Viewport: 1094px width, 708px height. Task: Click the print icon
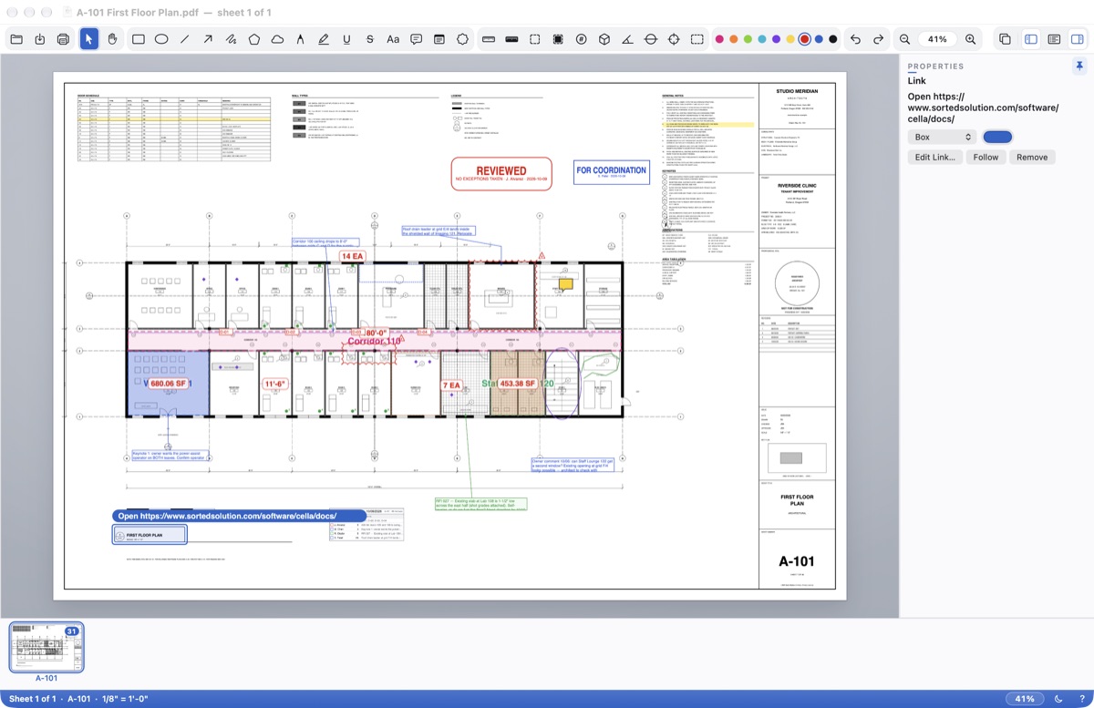click(x=63, y=39)
